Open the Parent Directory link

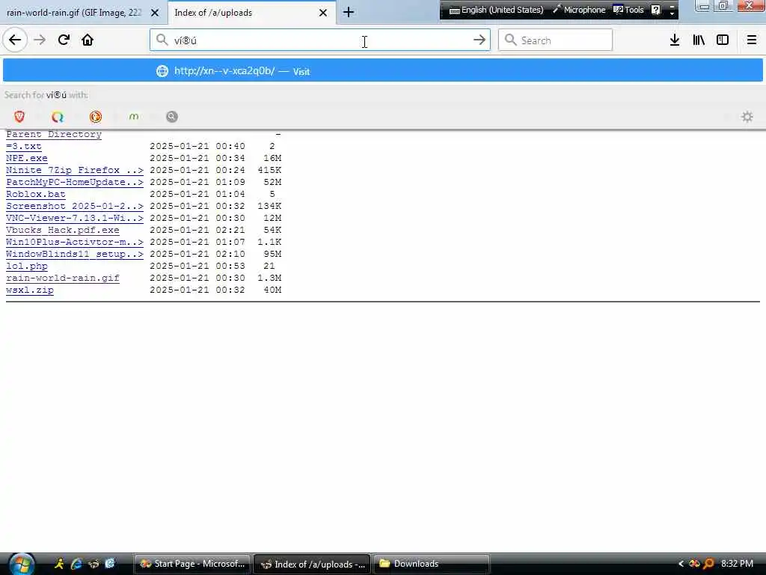click(54, 134)
